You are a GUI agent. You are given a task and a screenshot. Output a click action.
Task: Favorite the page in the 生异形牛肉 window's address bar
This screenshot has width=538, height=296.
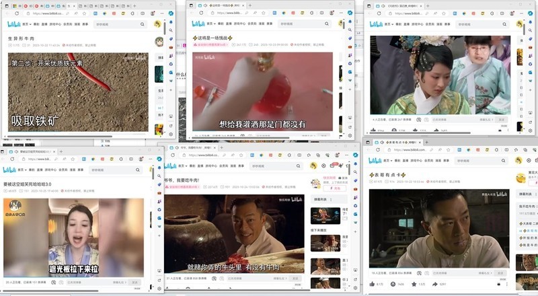tap(84, 13)
